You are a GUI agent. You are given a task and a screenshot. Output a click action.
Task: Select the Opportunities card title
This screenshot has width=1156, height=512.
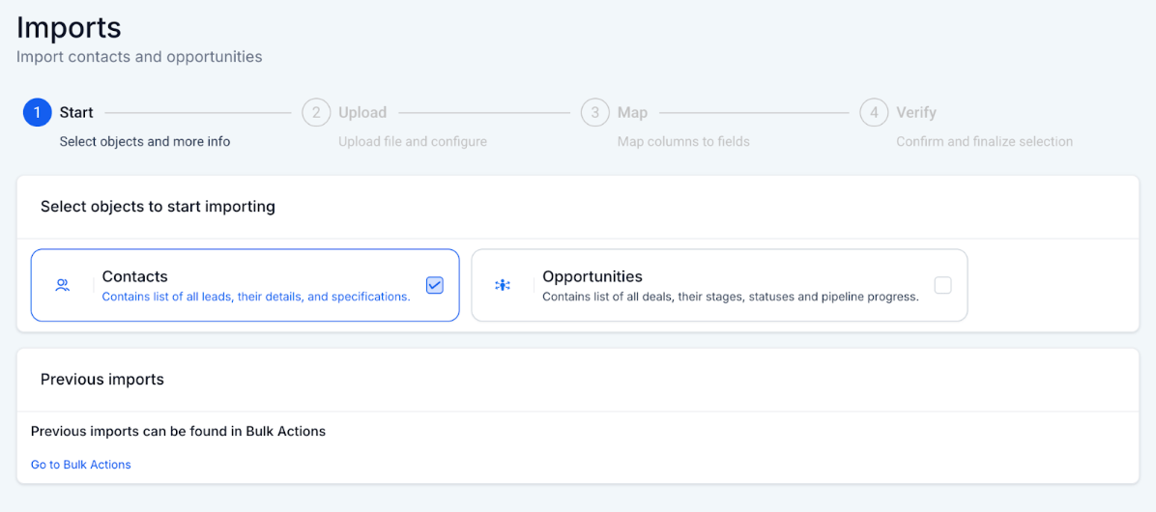(x=592, y=276)
